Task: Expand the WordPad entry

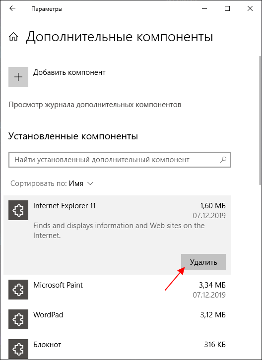Action: click(117, 319)
